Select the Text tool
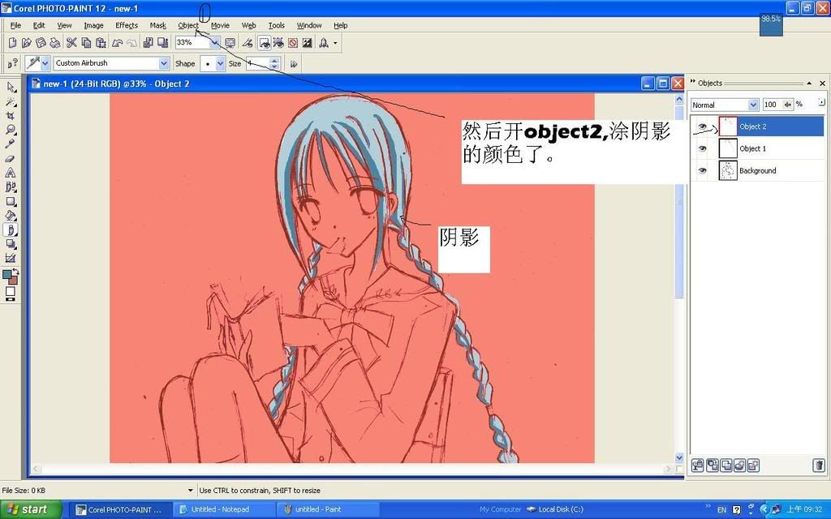 pyautogui.click(x=11, y=173)
